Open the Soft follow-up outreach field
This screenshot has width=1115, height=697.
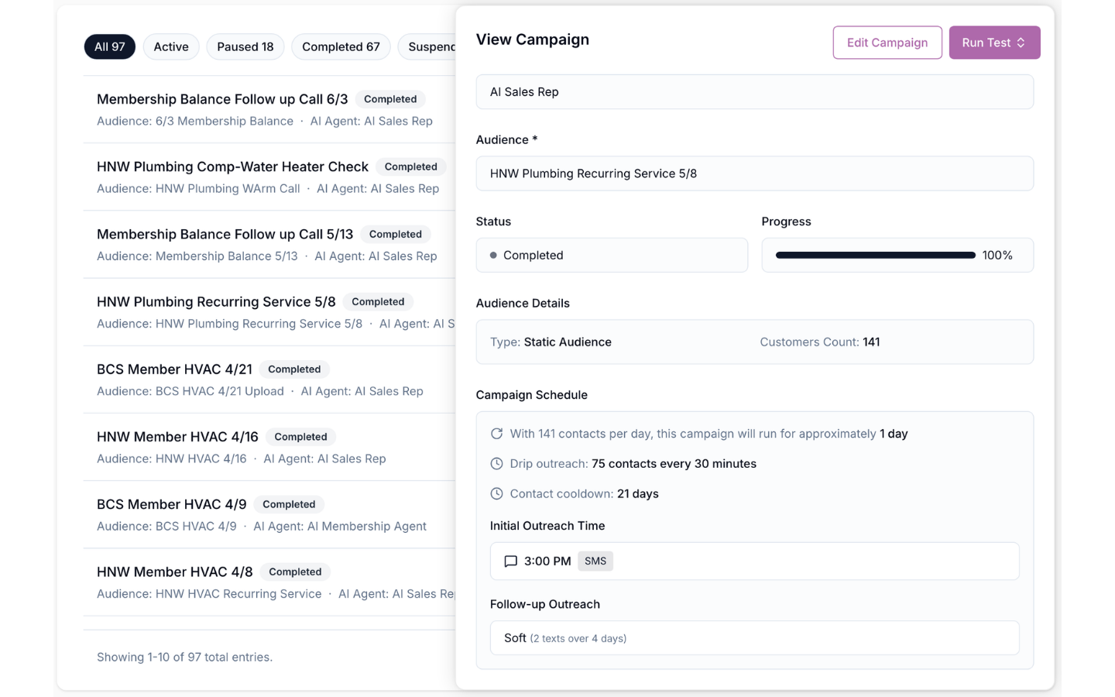coord(754,638)
